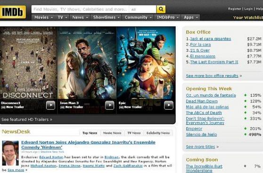Click the article's See more link
The height and width of the screenshot is (173, 263).
click(16, 170)
